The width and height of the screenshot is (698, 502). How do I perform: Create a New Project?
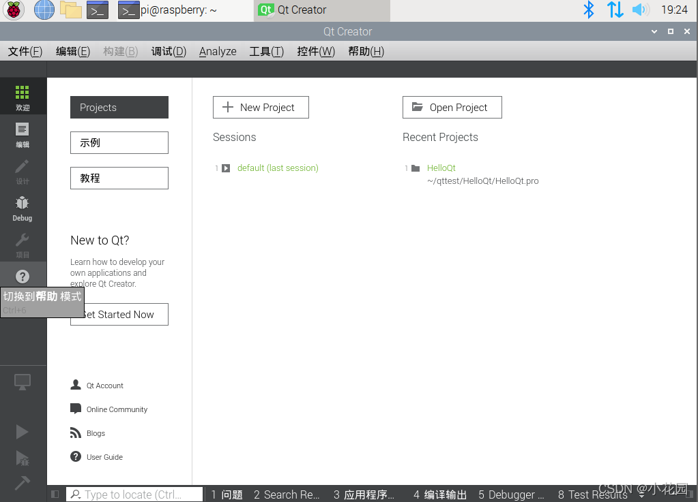261,107
